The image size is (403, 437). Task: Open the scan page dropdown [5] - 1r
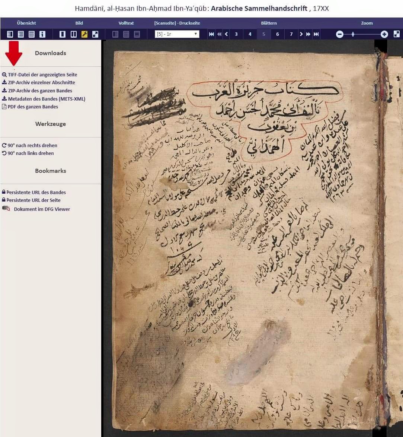click(177, 34)
